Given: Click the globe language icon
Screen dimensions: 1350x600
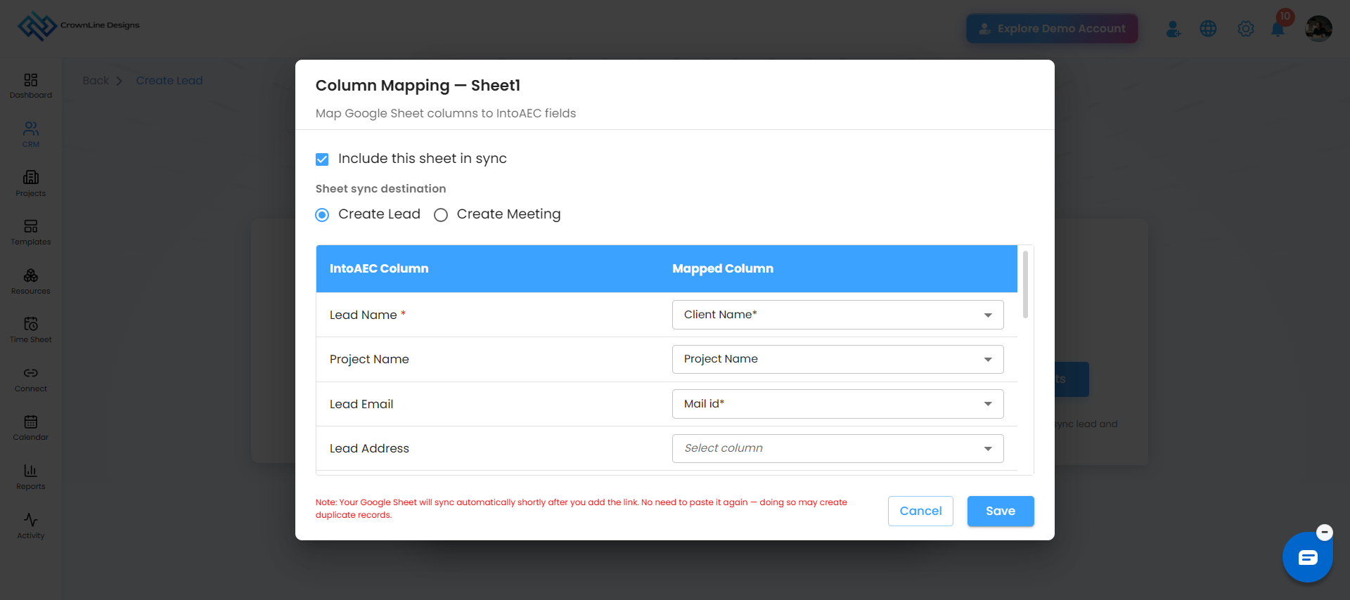Looking at the screenshot, I should tap(1208, 29).
